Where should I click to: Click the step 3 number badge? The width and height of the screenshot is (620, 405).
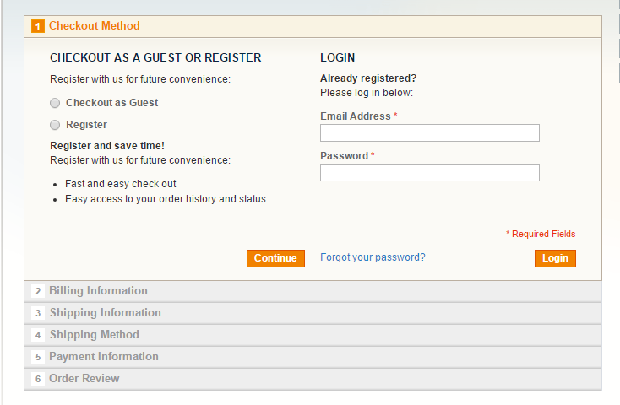click(38, 313)
